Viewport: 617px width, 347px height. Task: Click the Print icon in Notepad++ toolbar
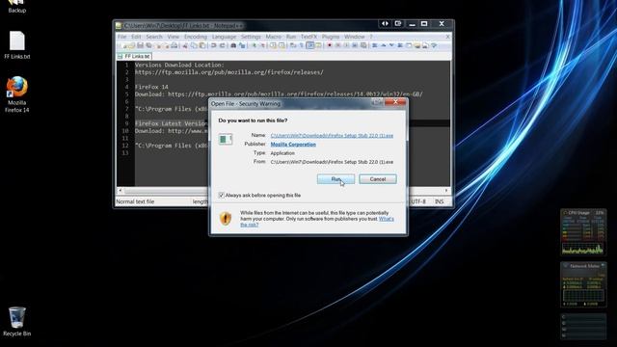(174, 45)
